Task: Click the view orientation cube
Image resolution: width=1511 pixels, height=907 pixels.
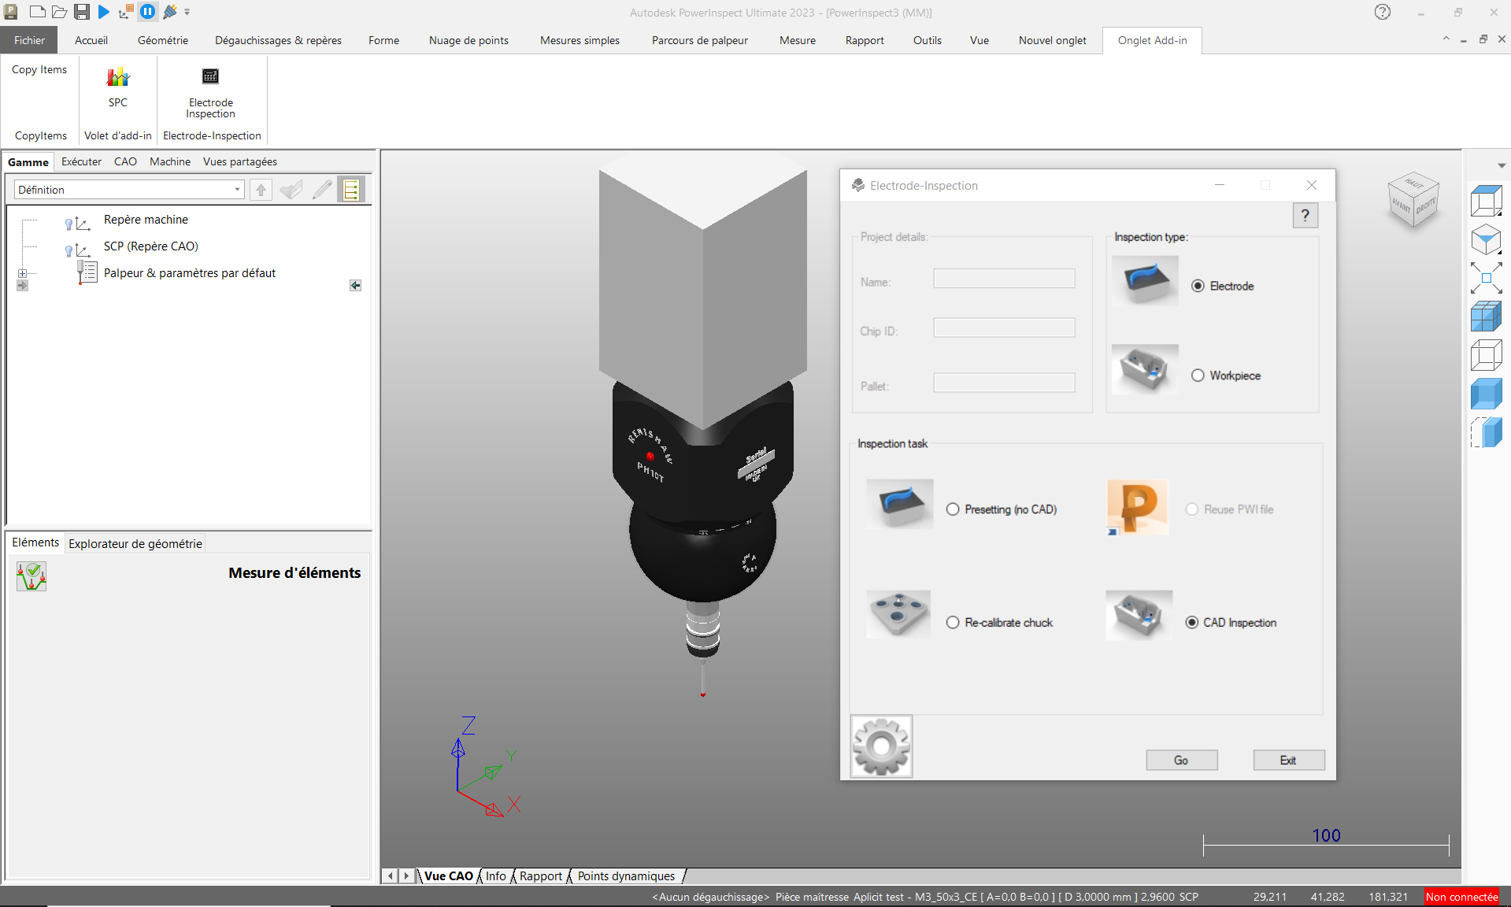Action: [x=1413, y=200]
